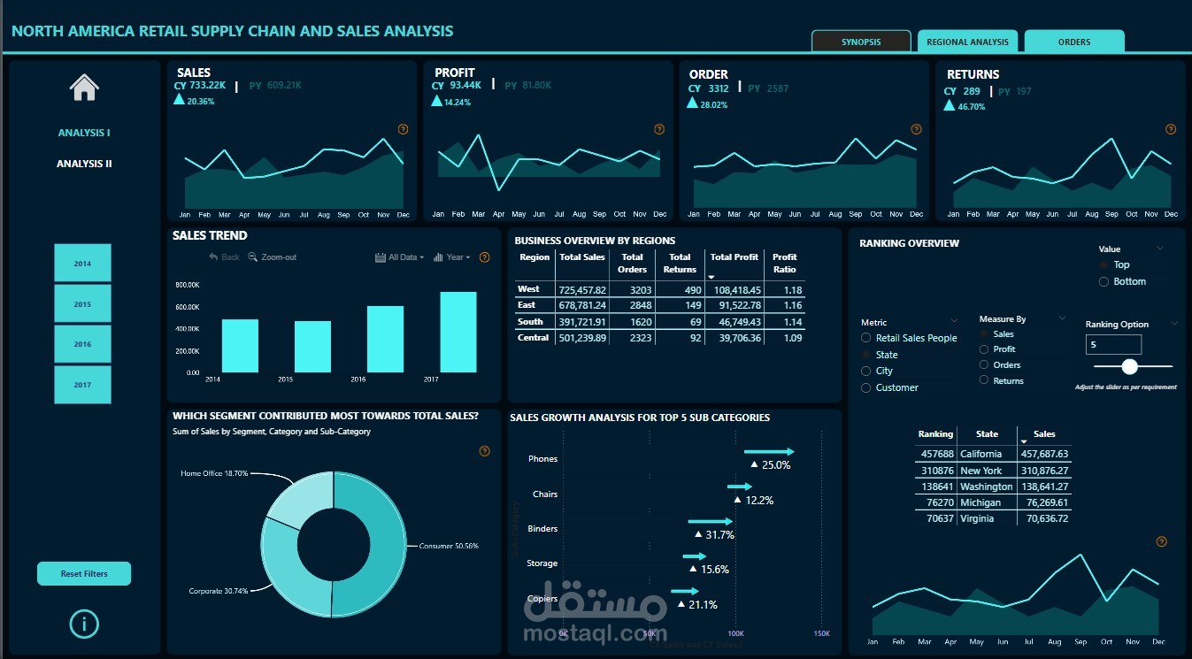Choose the Customer metric option

[x=889, y=387]
